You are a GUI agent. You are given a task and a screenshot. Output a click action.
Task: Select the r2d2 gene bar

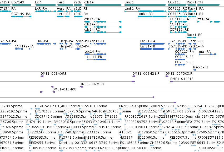pyautogui.click(x=78, y=5)
